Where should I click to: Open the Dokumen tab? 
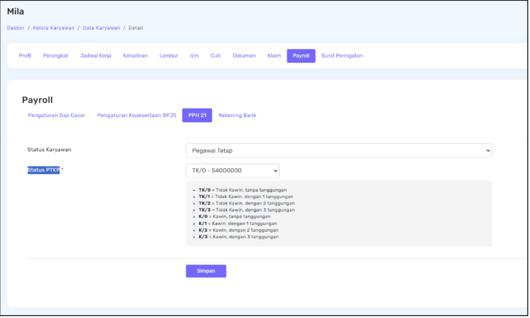point(244,56)
